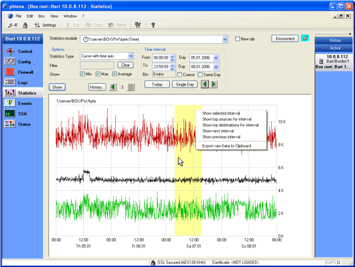Viewport: 355px width, 267px height.
Task: Open the ? help menu
Action: click(x=83, y=16)
